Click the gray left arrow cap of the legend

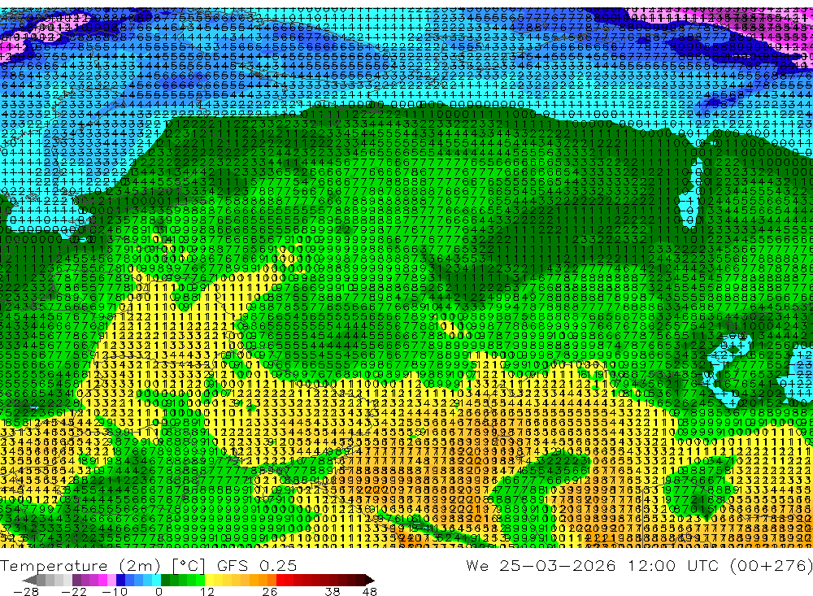(x=29, y=580)
